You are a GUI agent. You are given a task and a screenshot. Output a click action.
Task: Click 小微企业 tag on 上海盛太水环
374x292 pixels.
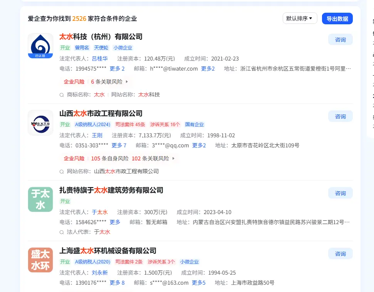point(189,262)
